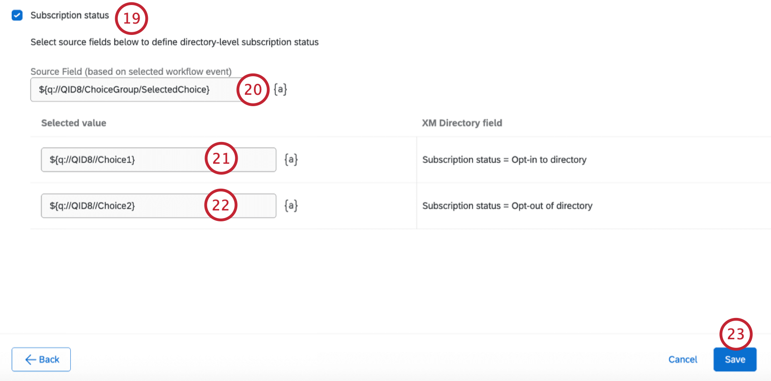
Task: Select the back arrow icon on the Back button
Action: tap(30, 359)
